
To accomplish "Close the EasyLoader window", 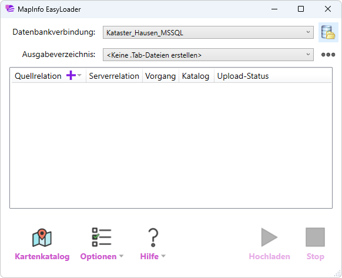I will coord(328,9).
